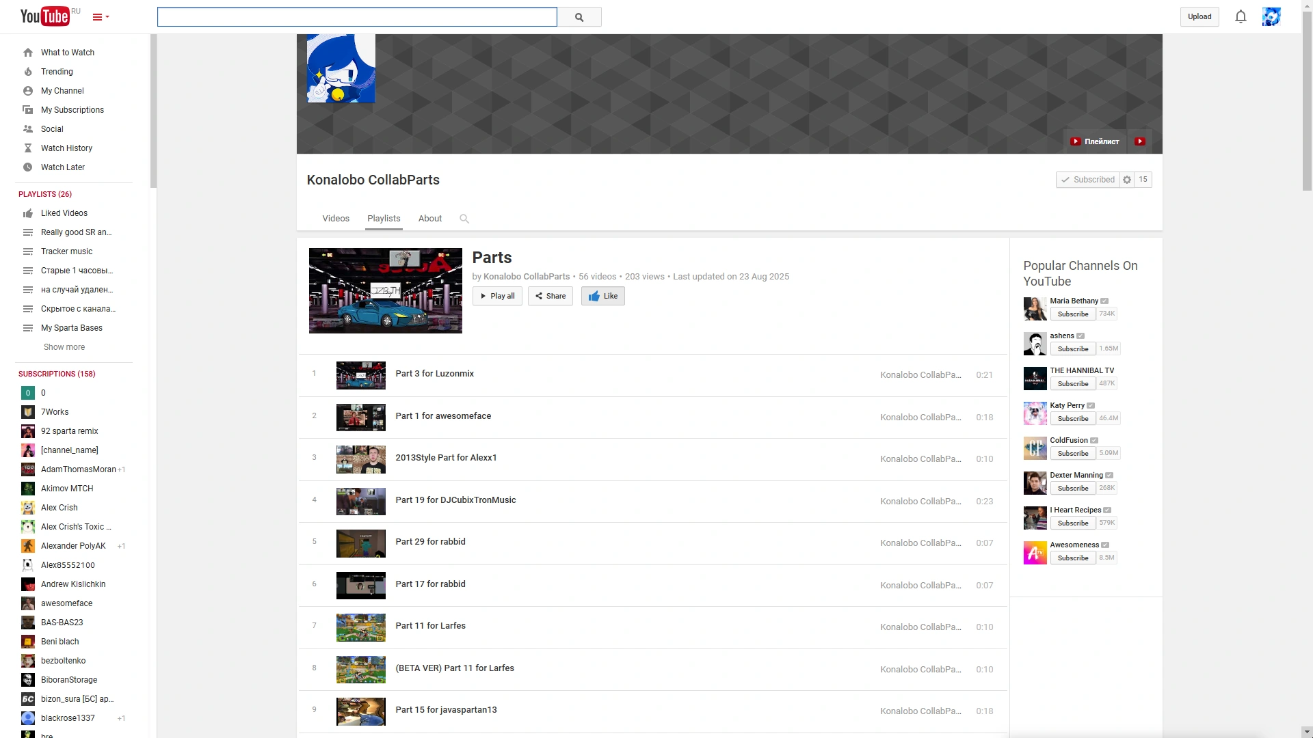The width and height of the screenshot is (1313, 738).
Task: Open the Part 3 for Luzonmix thumbnail
Action: coord(360,375)
